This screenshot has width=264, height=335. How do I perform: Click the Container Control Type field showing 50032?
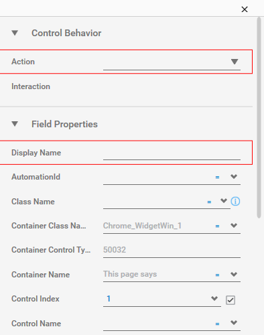click(172, 250)
